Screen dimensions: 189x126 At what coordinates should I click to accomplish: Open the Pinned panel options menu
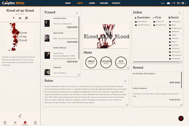(77, 13)
